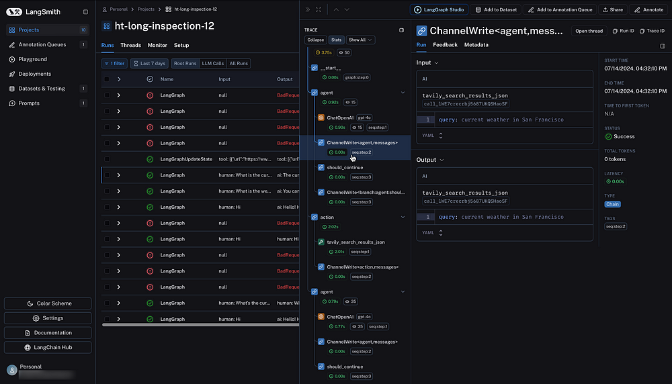
Task: Click the success status icon of LangGraphUpdateState row
Action: 150,159
